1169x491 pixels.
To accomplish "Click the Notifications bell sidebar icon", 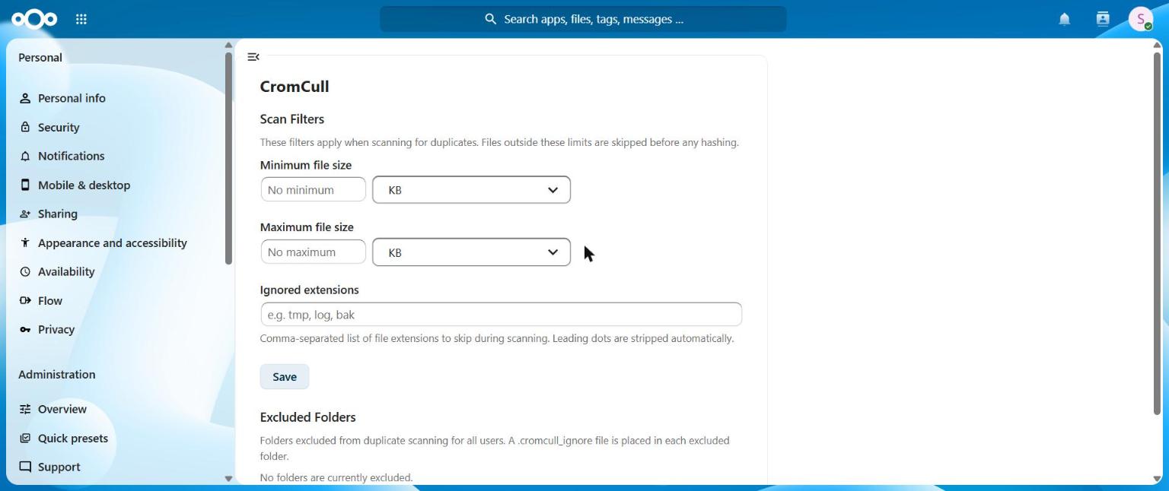I will pos(25,156).
